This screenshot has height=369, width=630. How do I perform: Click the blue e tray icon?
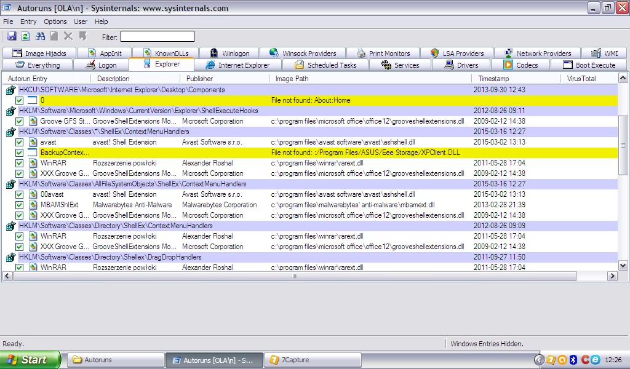[x=595, y=360]
